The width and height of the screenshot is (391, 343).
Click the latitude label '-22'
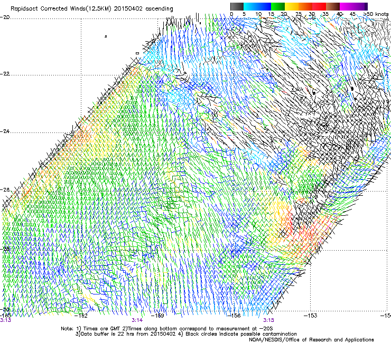pyautogui.click(x=5, y=74)
